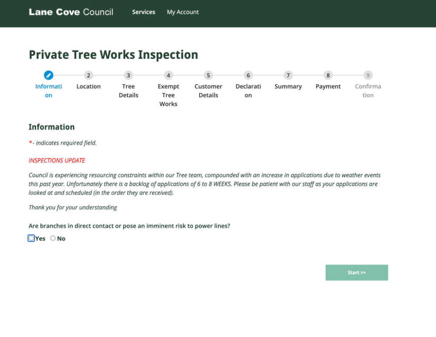This screenshot has height=337, width=436.
Task: Open the Services menu
Action: click(143, 12)
